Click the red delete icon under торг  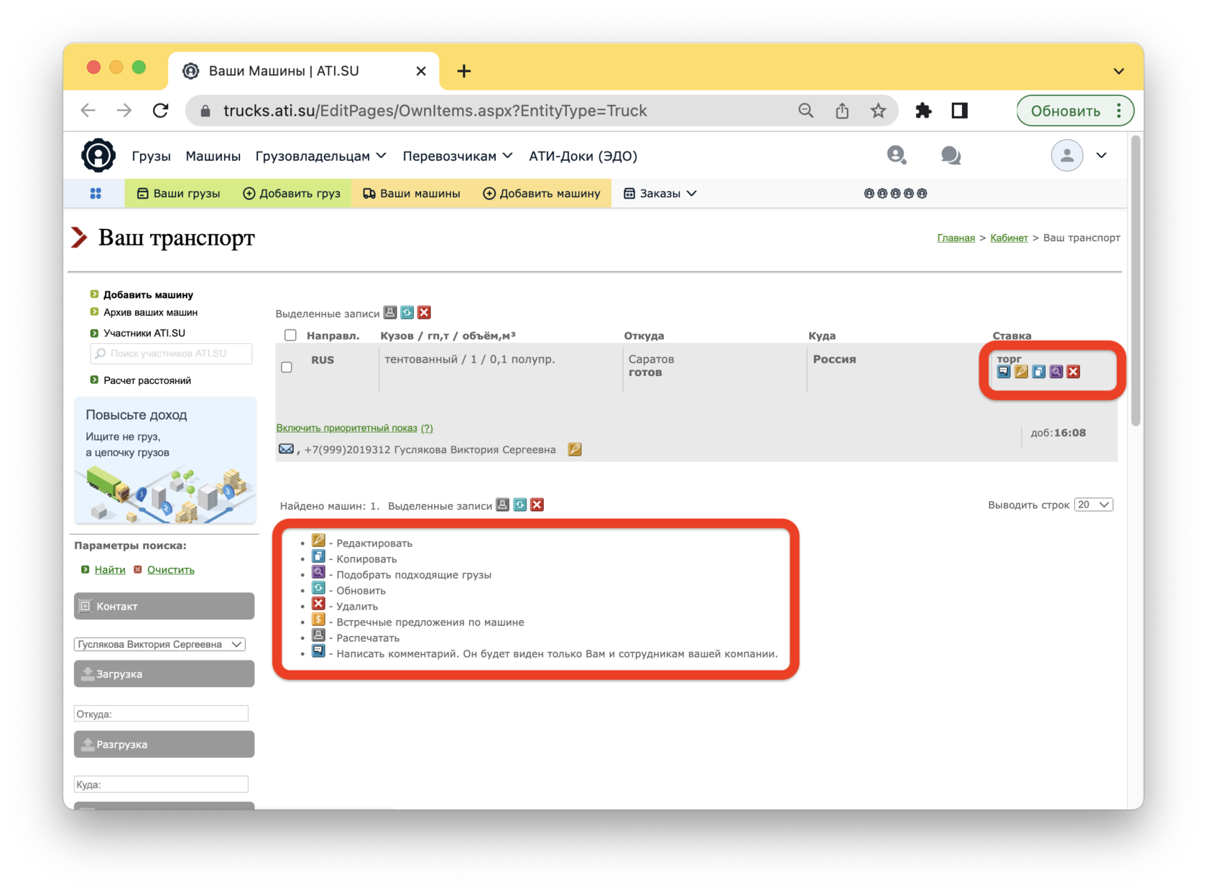1073,371
